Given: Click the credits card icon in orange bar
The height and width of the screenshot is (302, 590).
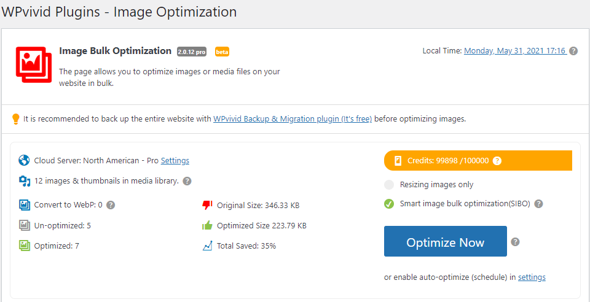Looking at the screenshot, I should point(398,161).
